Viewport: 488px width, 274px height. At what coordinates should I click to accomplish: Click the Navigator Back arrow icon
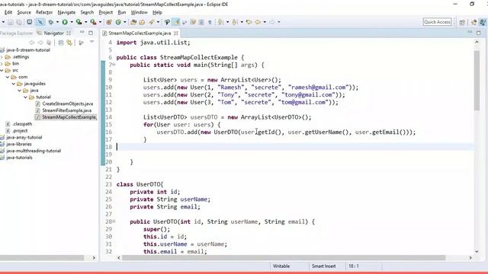point(31,43)
